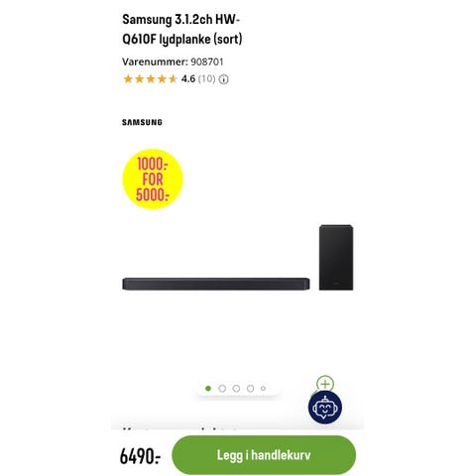Open the rating info icon
This screenshot has height=476, width=476.
(224, 79)
